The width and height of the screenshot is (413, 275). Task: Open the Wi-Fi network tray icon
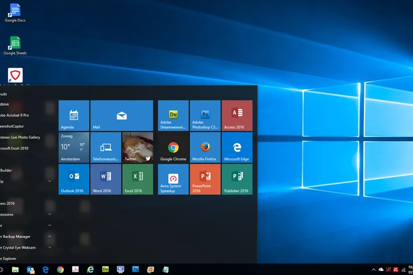pos(403,270)
